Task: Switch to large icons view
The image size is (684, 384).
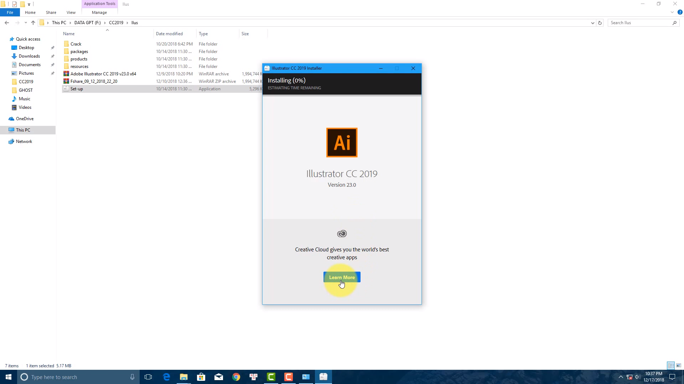Action: pyautogui.click(x=679, y=366)
